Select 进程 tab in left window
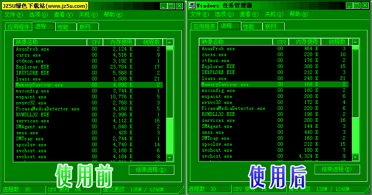 point(44,26)
